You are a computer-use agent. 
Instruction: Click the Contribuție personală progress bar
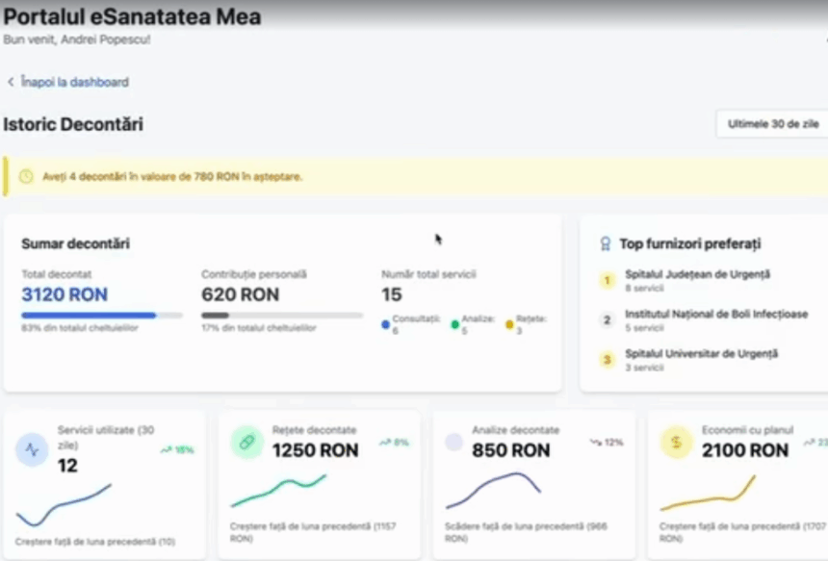point(281,315)
